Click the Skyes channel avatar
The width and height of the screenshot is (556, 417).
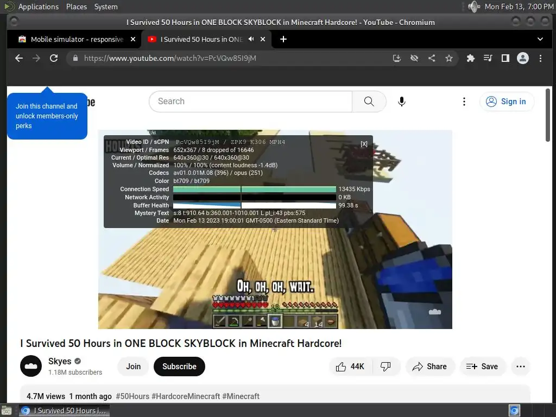click(x=31, y=366)
